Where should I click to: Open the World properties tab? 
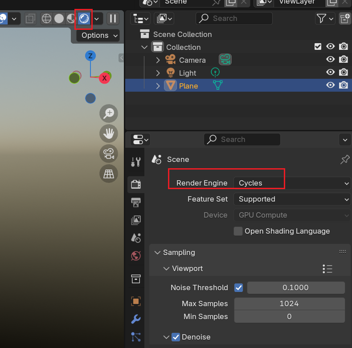coord(136,256)
